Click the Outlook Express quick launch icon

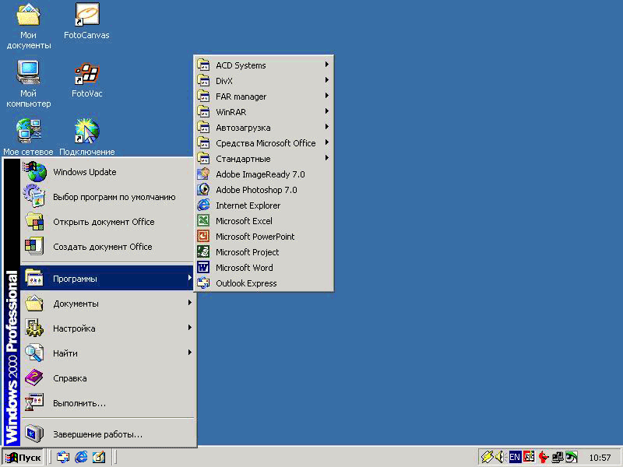pos(63,457)
